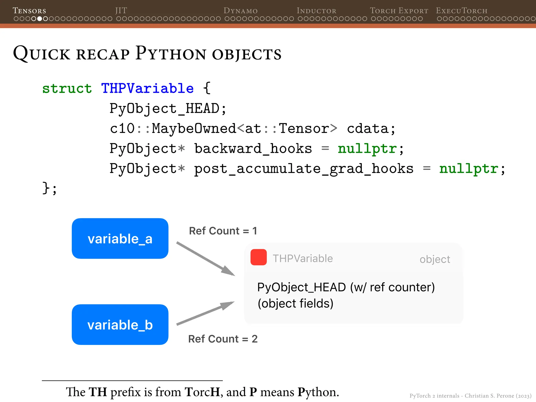Select the filled current-slide dot under Tensors
The image size is (536, 402).
(x=40, y=19)
